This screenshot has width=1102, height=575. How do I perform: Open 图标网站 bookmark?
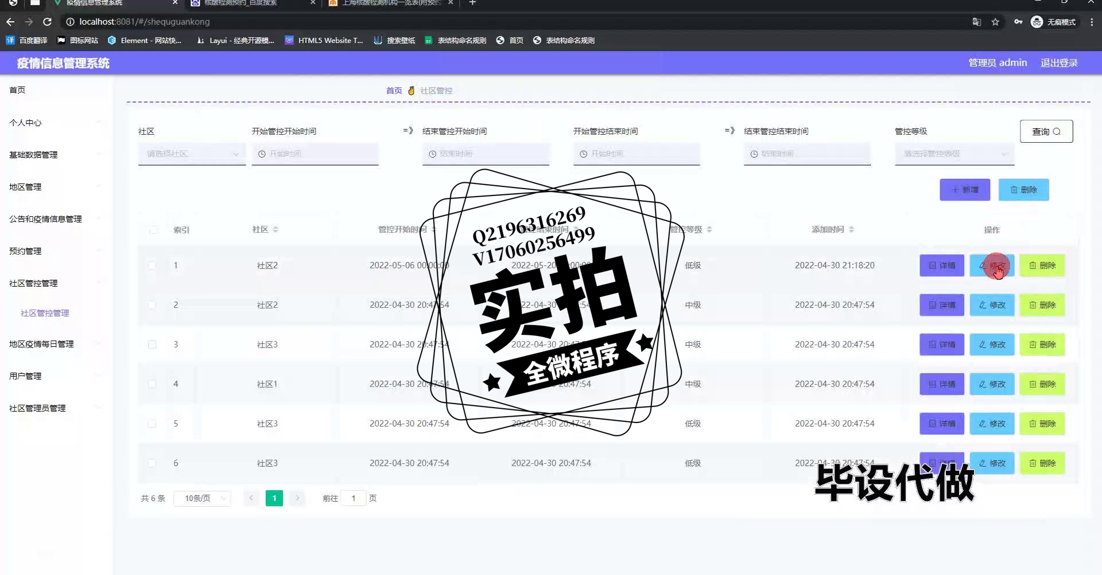(77, 40)
